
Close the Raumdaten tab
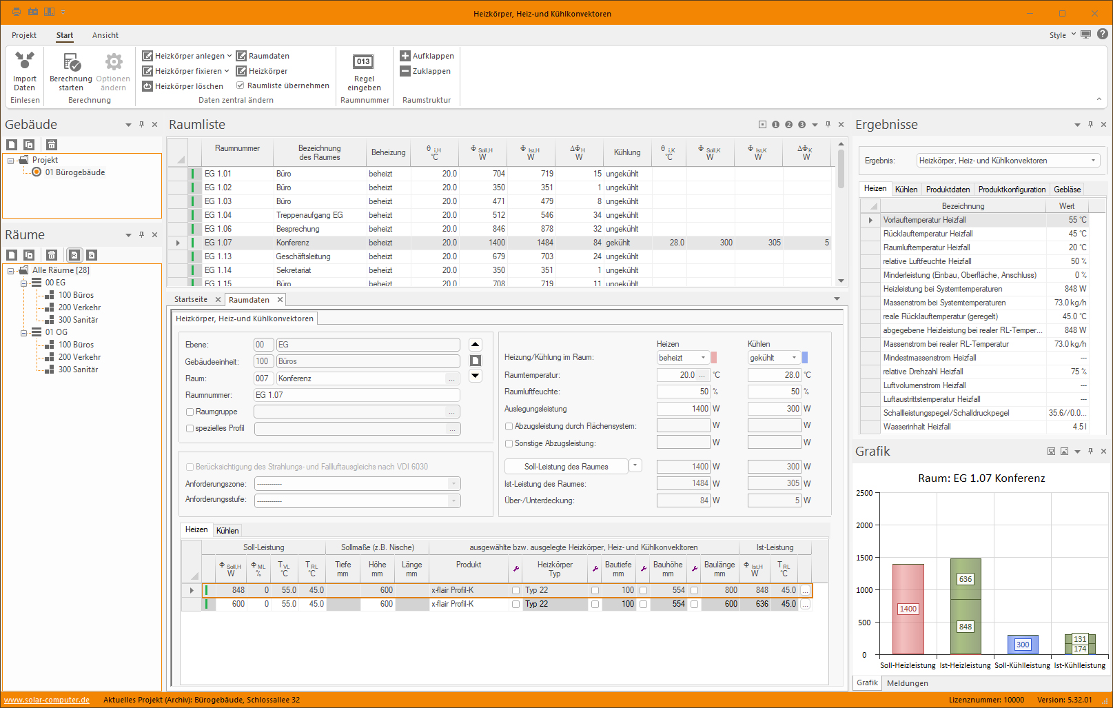click(280, 300)
